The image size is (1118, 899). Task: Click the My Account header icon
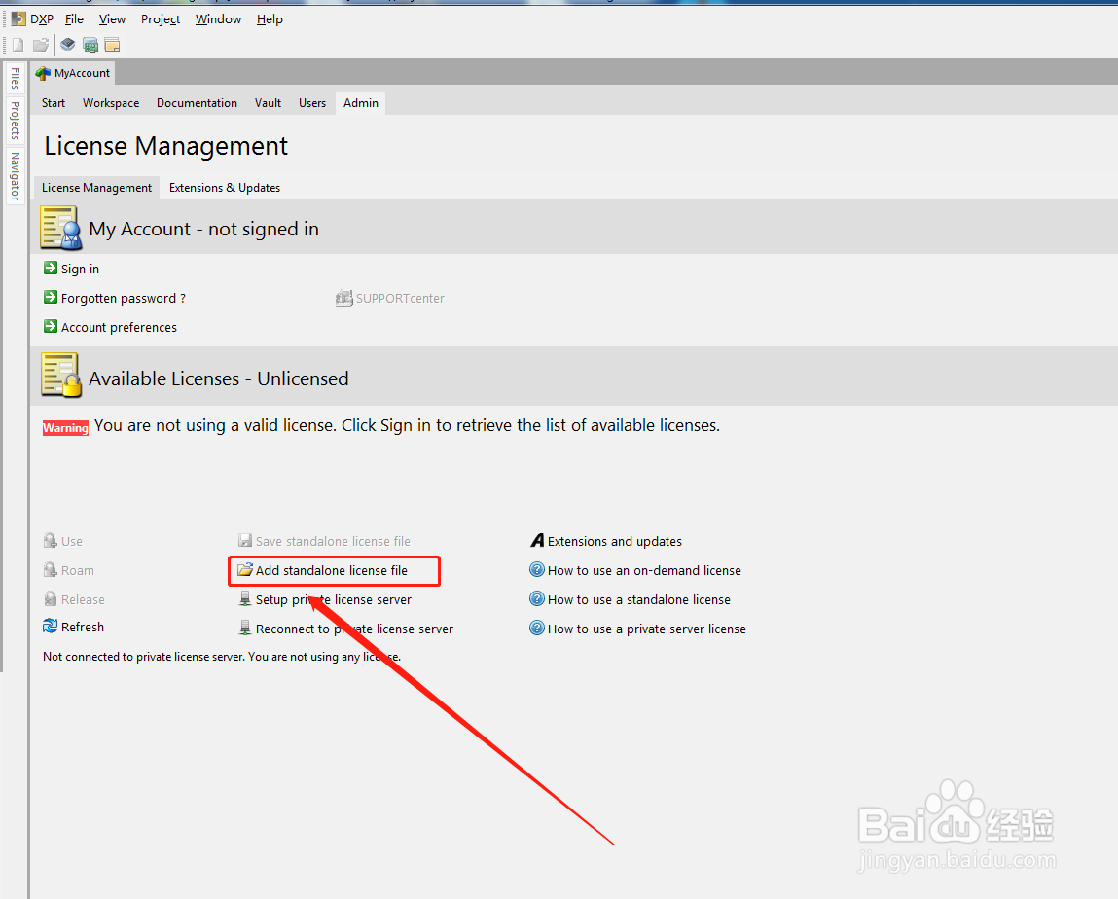click(60, 228)
